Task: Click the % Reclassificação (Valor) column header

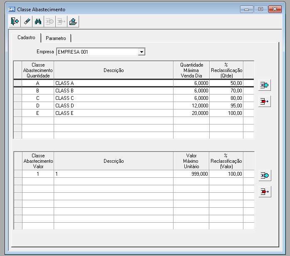Action: pyautogui.click(x=226, y=161)
